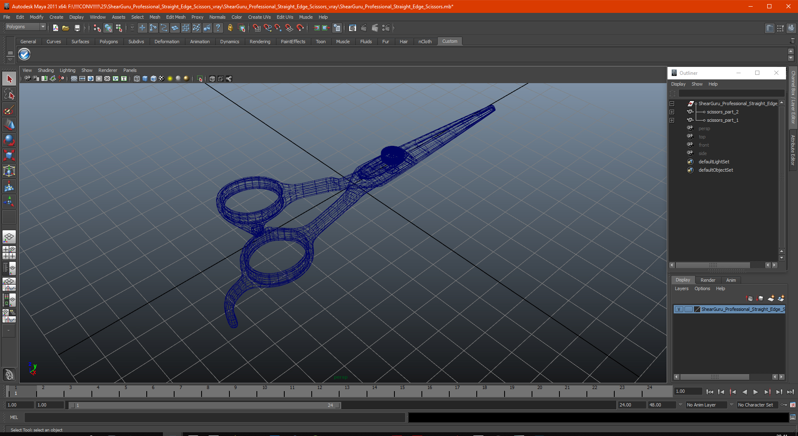
Task: Toggle Make live surface magnet
Action: pos(300,28)
